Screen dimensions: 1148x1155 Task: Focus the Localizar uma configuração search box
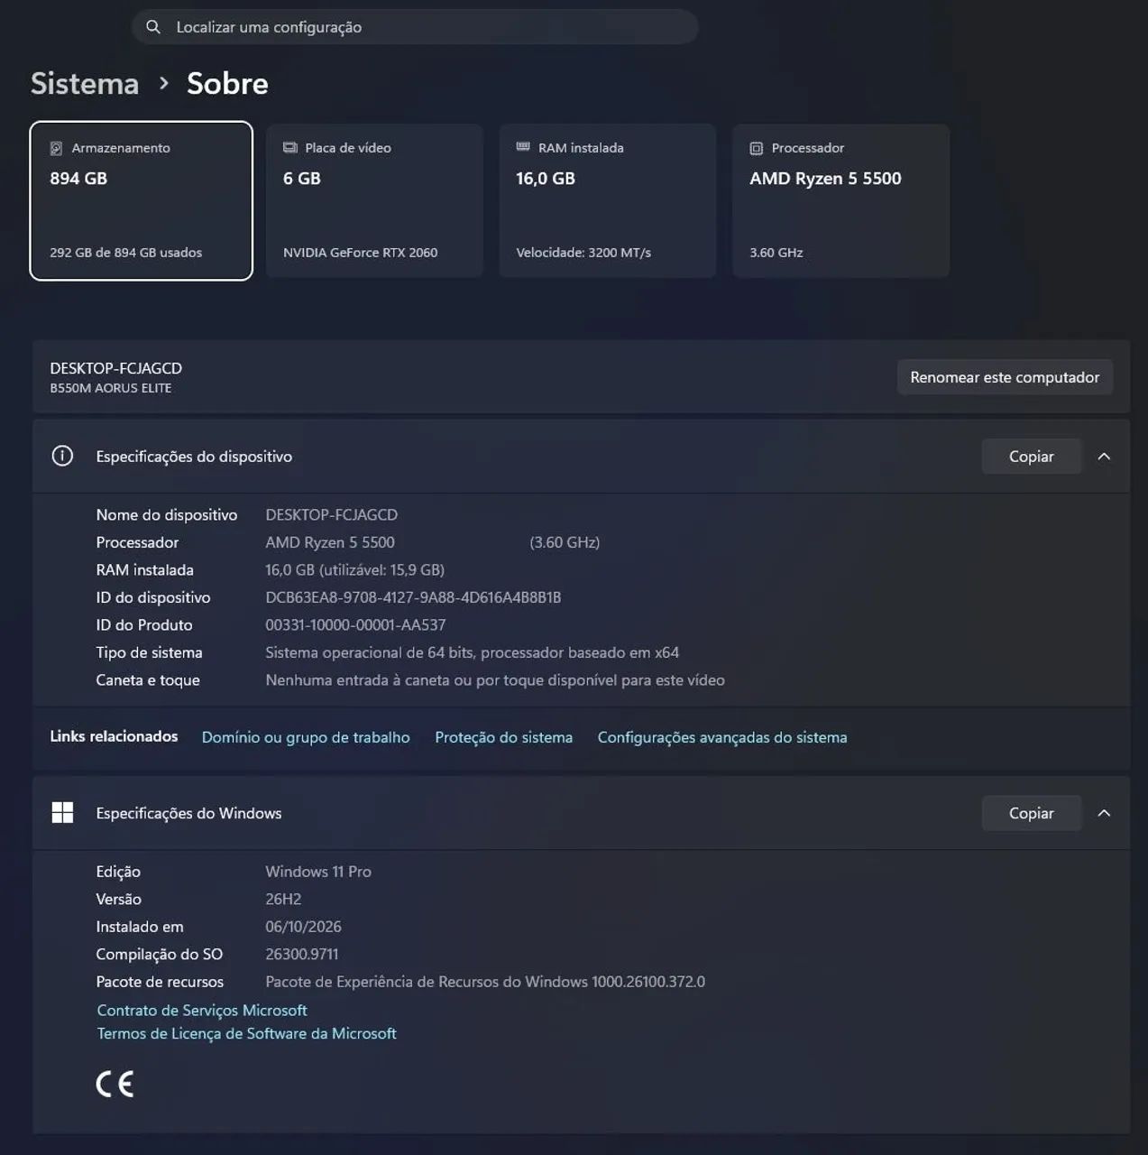415,27
